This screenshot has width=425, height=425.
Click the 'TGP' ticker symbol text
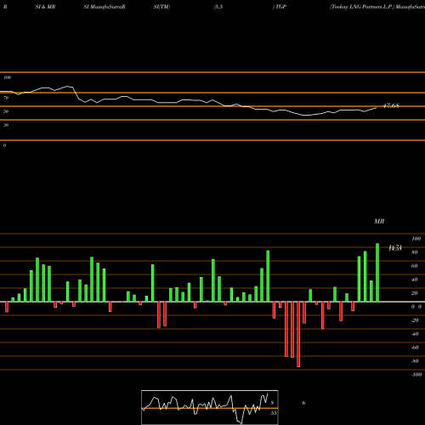(280, 7)
